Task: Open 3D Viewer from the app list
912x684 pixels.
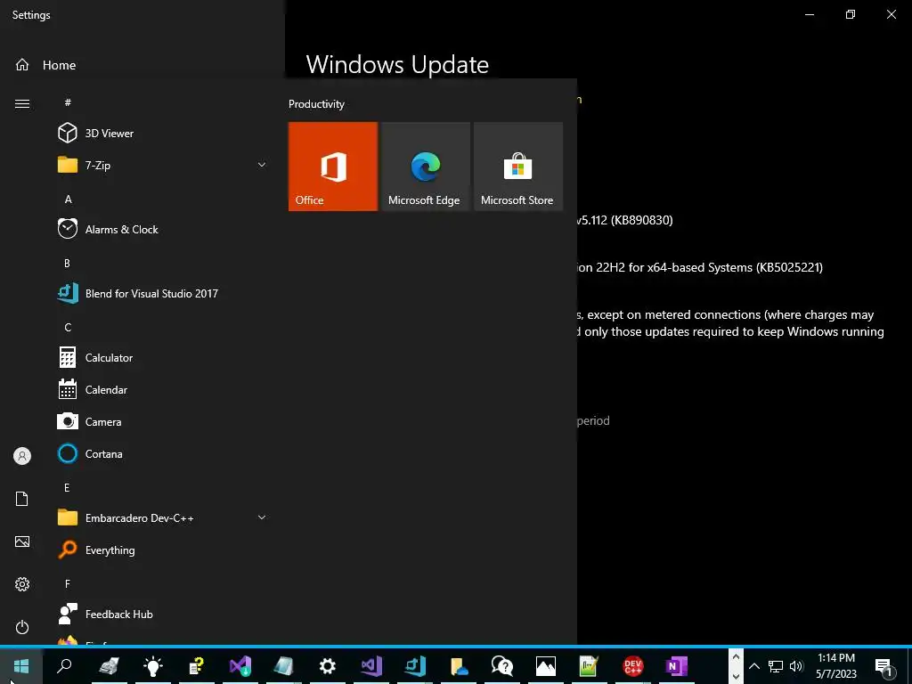Action: [x=163, y=134]
